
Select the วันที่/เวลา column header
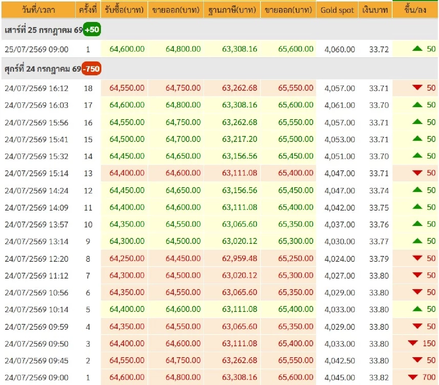pyautogui.click(x=38, y=10)
